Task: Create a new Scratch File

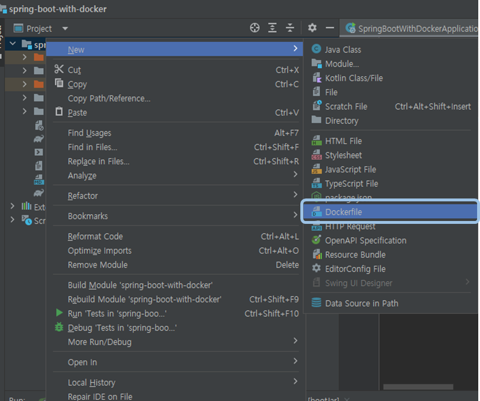Action: point(390,106)
